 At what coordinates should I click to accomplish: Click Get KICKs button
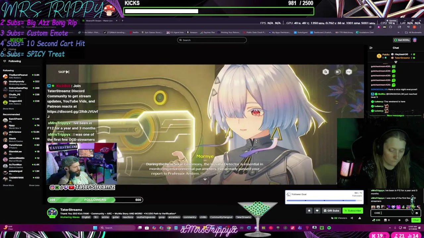pos(401,40)
